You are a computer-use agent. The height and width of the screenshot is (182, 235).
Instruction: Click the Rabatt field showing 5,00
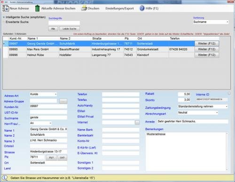coord(184,94)
